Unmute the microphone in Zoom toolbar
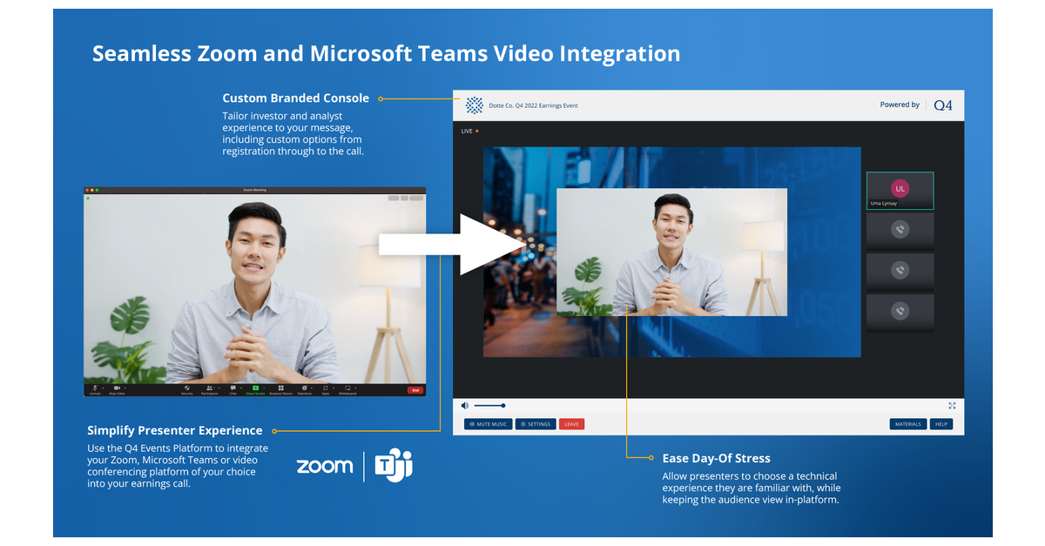1045x546 pixels. pyautogui.click(x=94, y=388)
